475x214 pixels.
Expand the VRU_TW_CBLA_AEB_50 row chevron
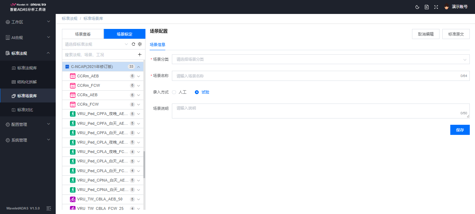(138, 199)
